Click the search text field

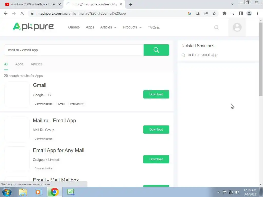[74, 50]
